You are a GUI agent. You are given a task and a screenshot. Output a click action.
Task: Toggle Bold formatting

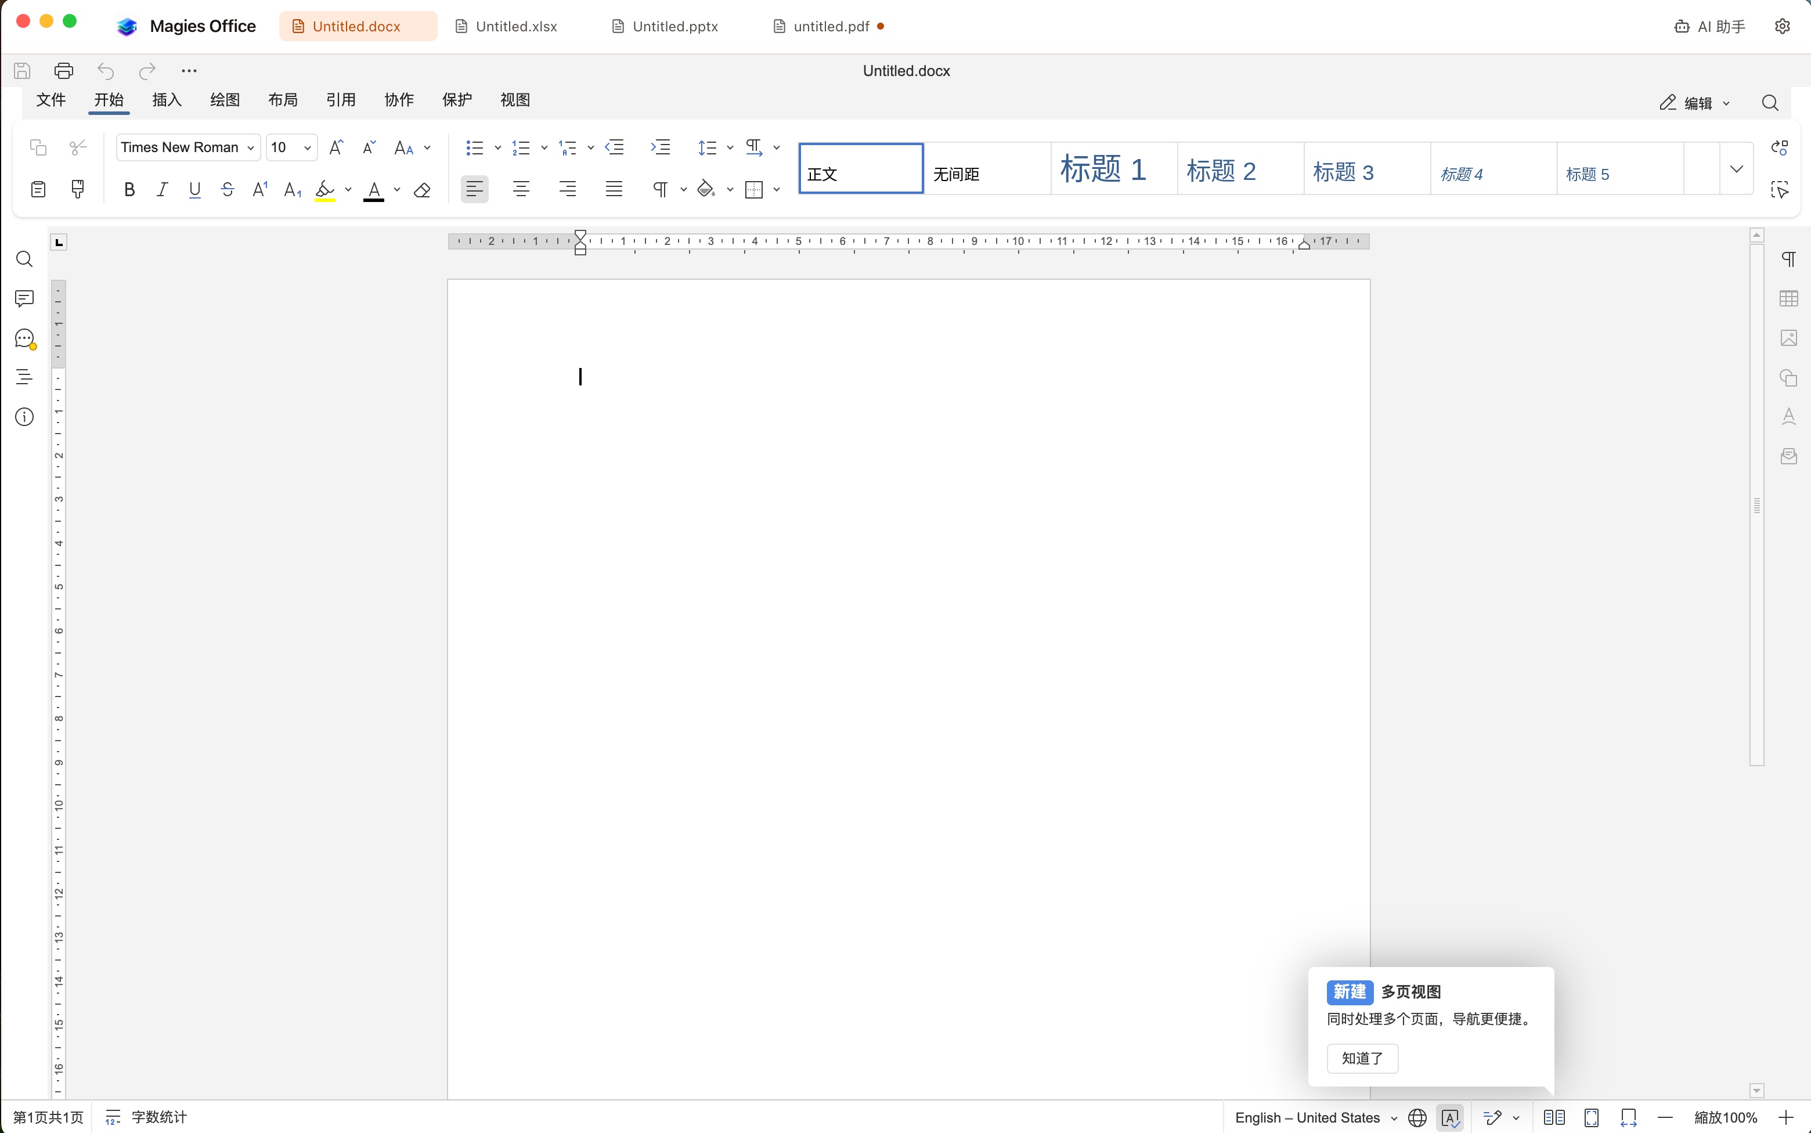129,190
